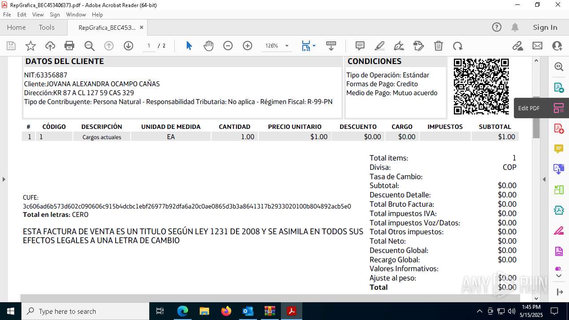This screenshot has height=320, width=569.
Task: Zoom in with plus button
Action: (x=248, y=46)
